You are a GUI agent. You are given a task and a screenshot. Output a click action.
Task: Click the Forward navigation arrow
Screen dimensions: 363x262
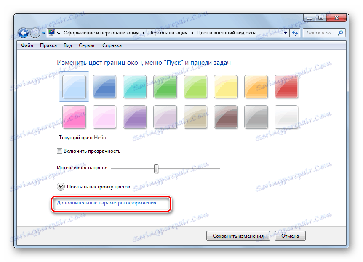(35, 33)
